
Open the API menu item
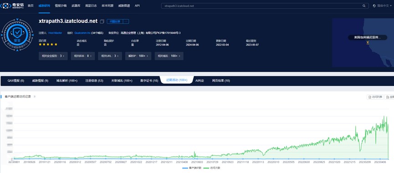137,5
